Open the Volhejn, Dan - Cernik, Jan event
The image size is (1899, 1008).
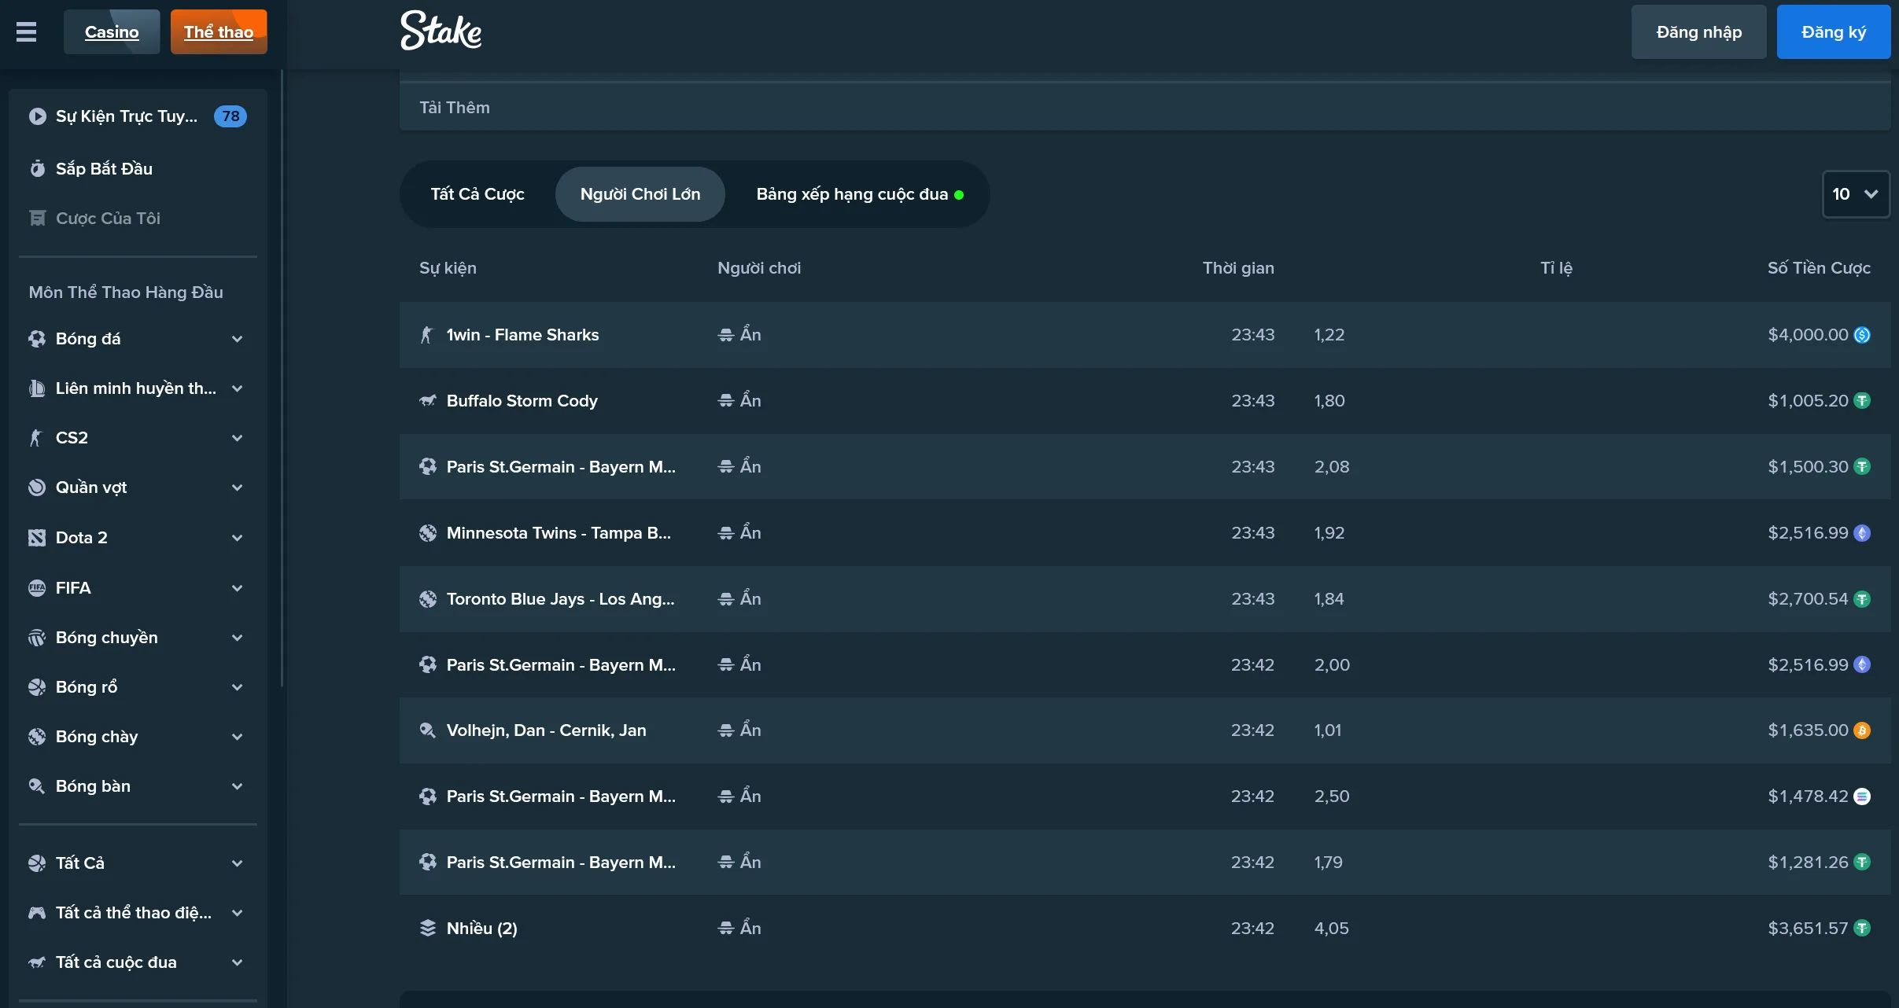(547, 730)
